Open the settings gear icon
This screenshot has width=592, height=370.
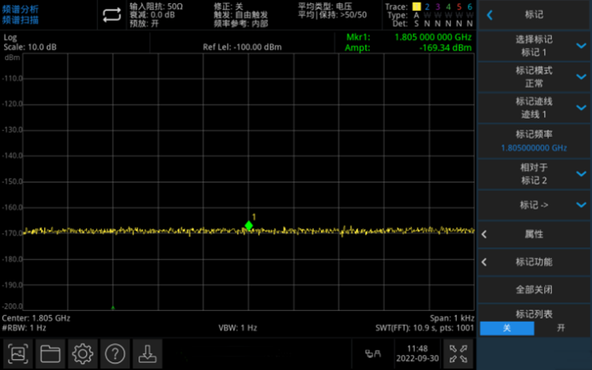point(83,354)
